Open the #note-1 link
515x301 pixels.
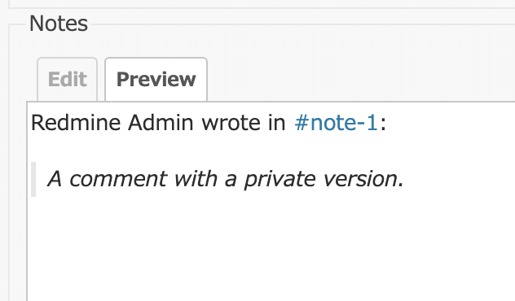(336, 123)
